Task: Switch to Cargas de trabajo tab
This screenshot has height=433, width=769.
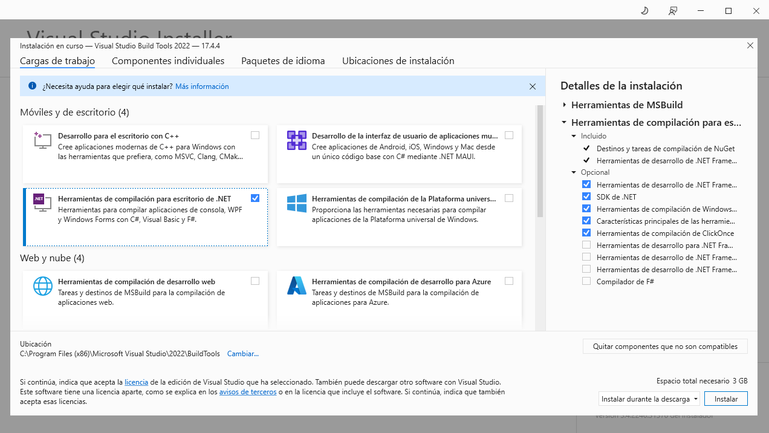Action: pos(57,61)
